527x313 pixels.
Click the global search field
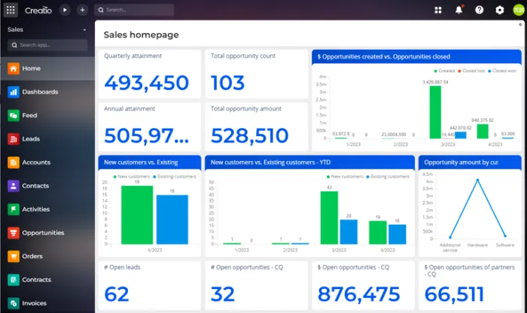tap(136, 10)
